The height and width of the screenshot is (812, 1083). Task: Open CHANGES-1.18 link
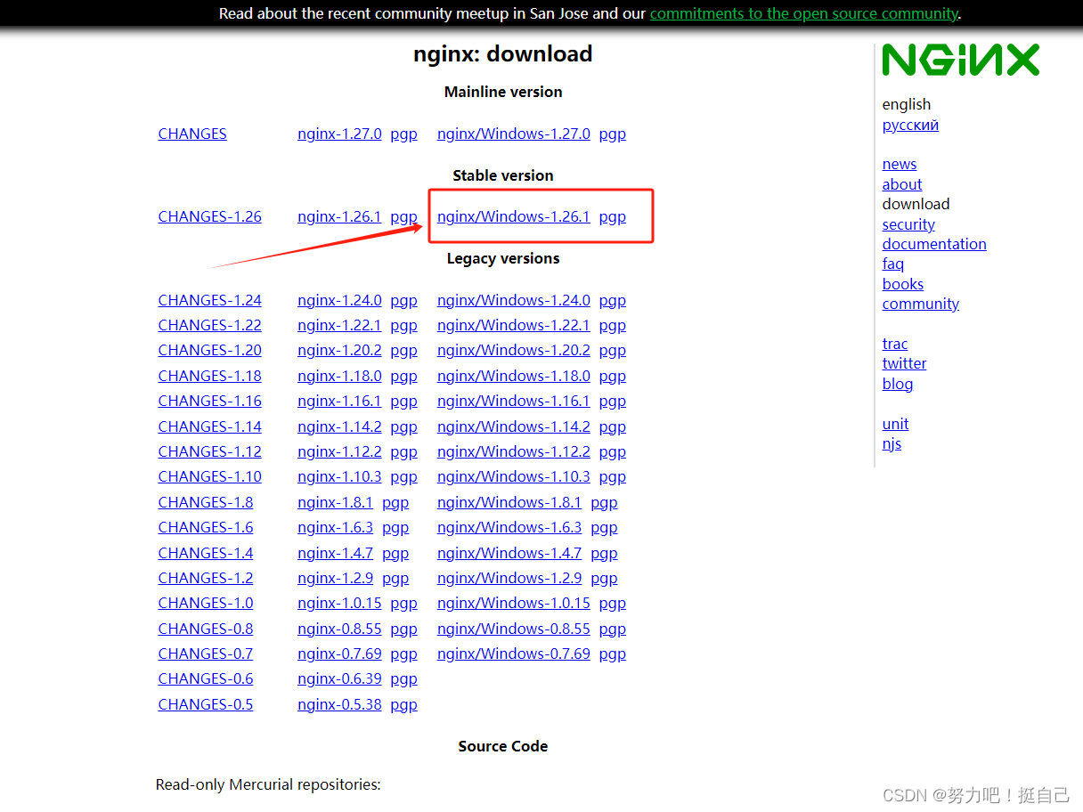[x=210, y=376]
